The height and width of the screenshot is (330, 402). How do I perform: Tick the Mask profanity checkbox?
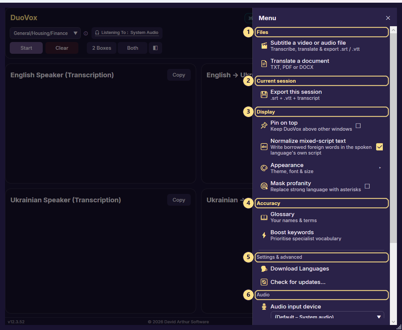(367, 186)
